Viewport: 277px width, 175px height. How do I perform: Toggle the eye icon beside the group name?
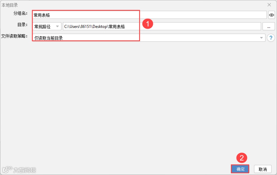coord(271,15)
